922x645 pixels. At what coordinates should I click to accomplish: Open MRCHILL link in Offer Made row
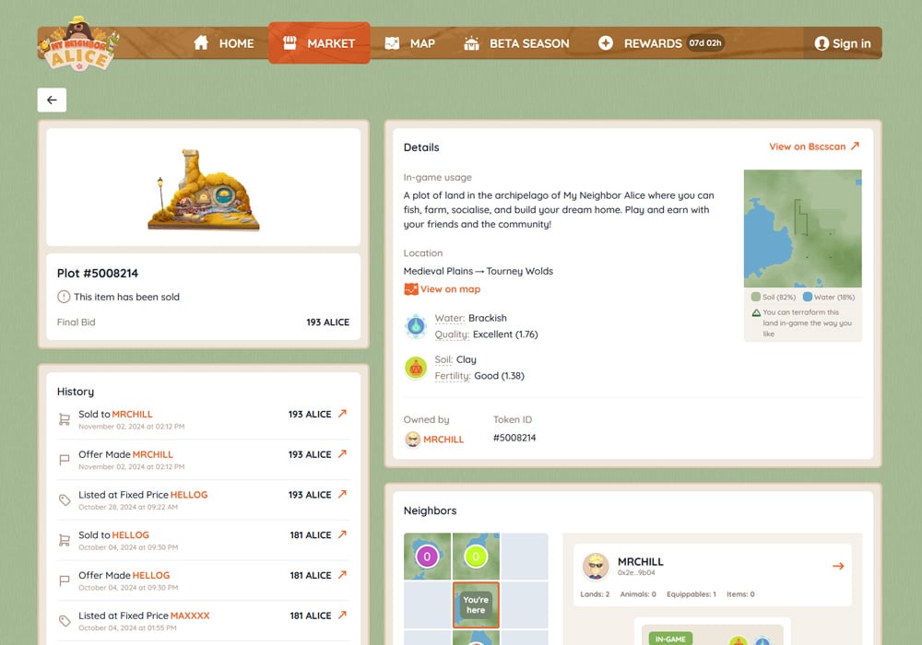[153, 454]
